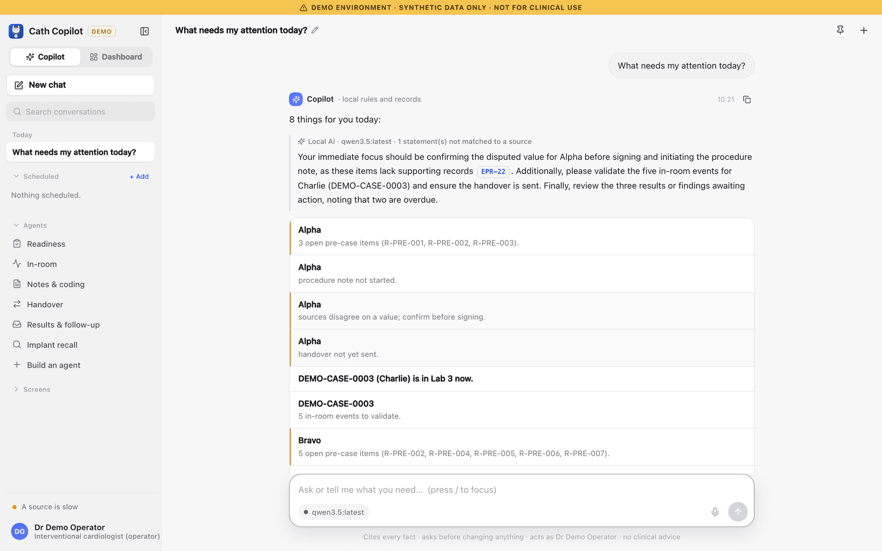The image size is (882, 551).
Task: Click Build an agent
Action: click(x=80, y=365)
